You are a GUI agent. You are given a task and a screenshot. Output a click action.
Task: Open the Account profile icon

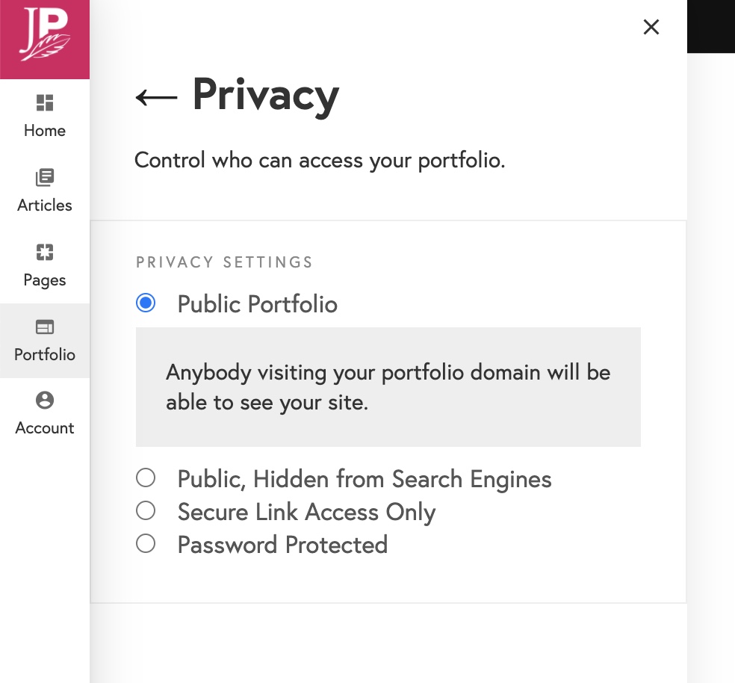tap(45, 400)
